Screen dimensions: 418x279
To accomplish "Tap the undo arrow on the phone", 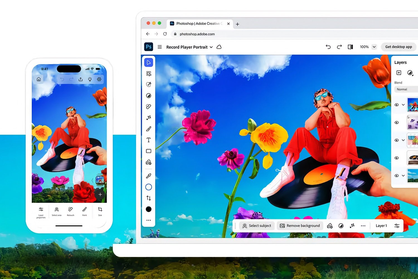I will pyautogui.click(x=62, y=79).
